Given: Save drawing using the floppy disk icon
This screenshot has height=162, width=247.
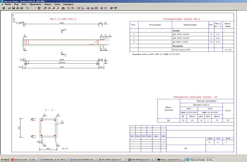Looking at the screenshot, I should 13,8.
